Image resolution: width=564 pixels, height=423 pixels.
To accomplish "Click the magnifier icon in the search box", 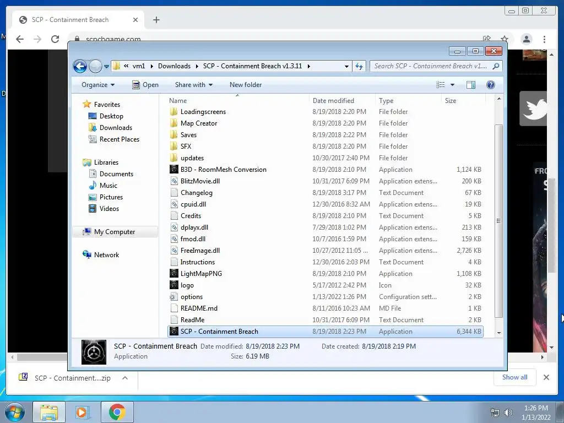I will [496, 66].
